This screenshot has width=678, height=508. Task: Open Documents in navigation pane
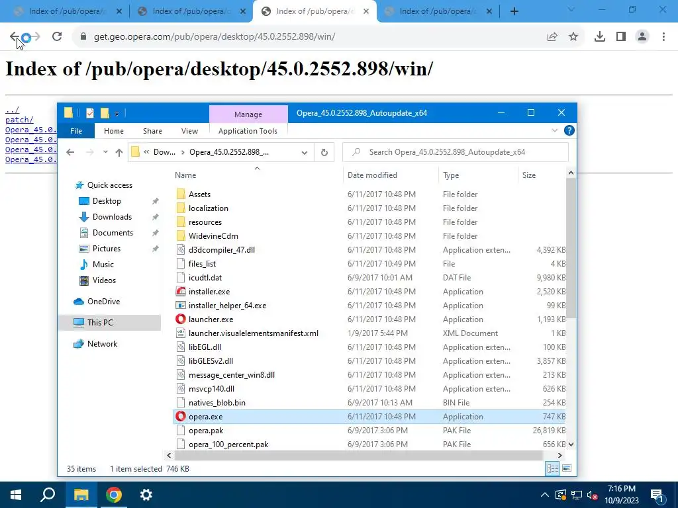[113, 233]
